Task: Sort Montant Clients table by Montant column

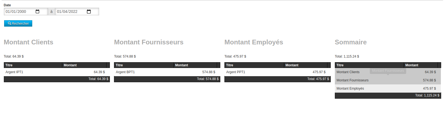Action: click(84, 65)
